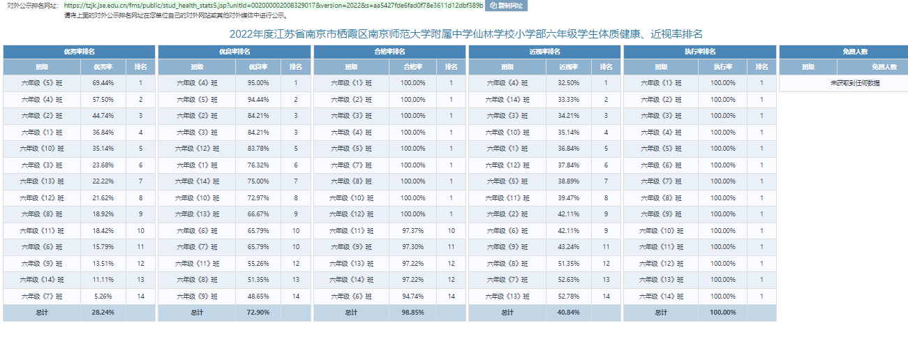Click the 13.51% cell
This screenshot has width=908, height=337.
pyautogui.click(x=103, y=263)
